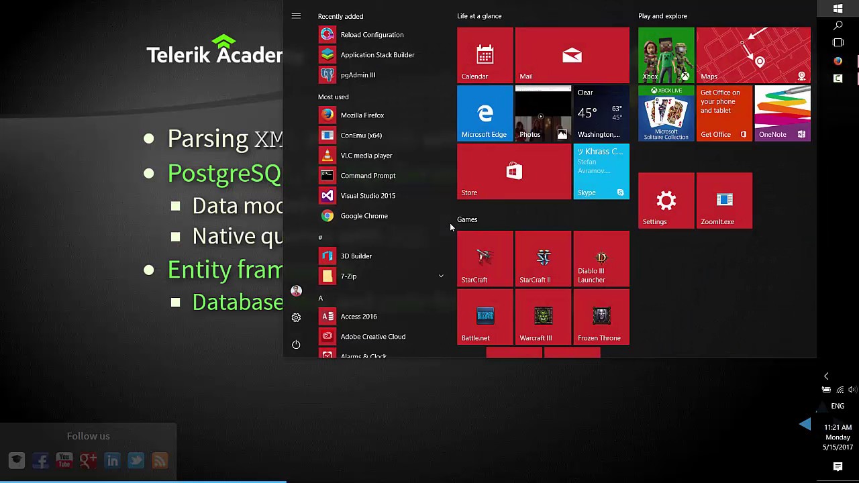Image resolution: width=859 pixels, height=483 pixels.
Task: Open the OneNote tile
Action: point(782,113)
